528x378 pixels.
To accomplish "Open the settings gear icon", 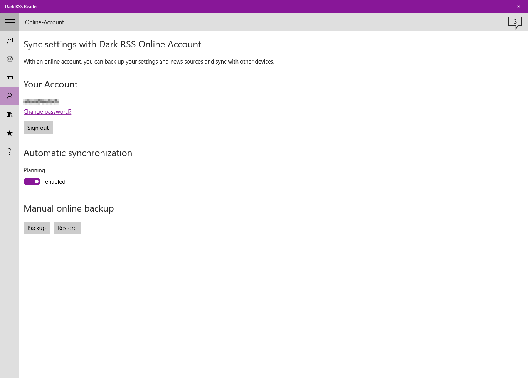I will [9, 59].
